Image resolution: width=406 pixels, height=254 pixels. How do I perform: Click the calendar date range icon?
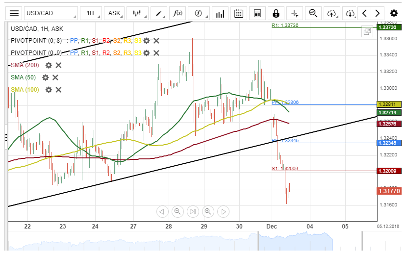(x=238, y=13)
